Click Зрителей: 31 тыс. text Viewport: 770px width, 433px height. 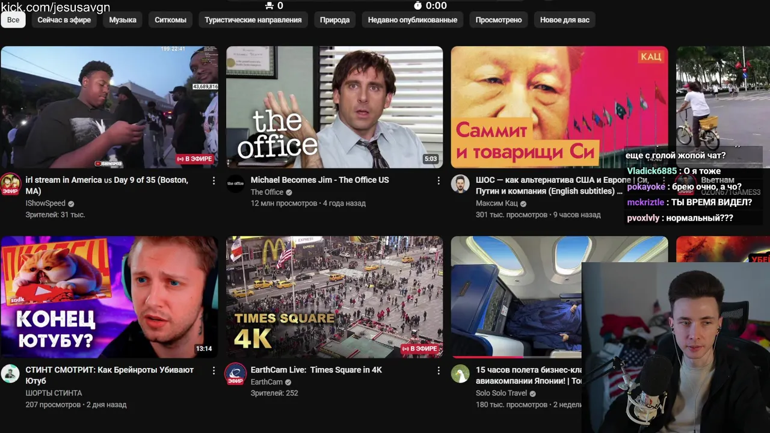tap(55, 215)
